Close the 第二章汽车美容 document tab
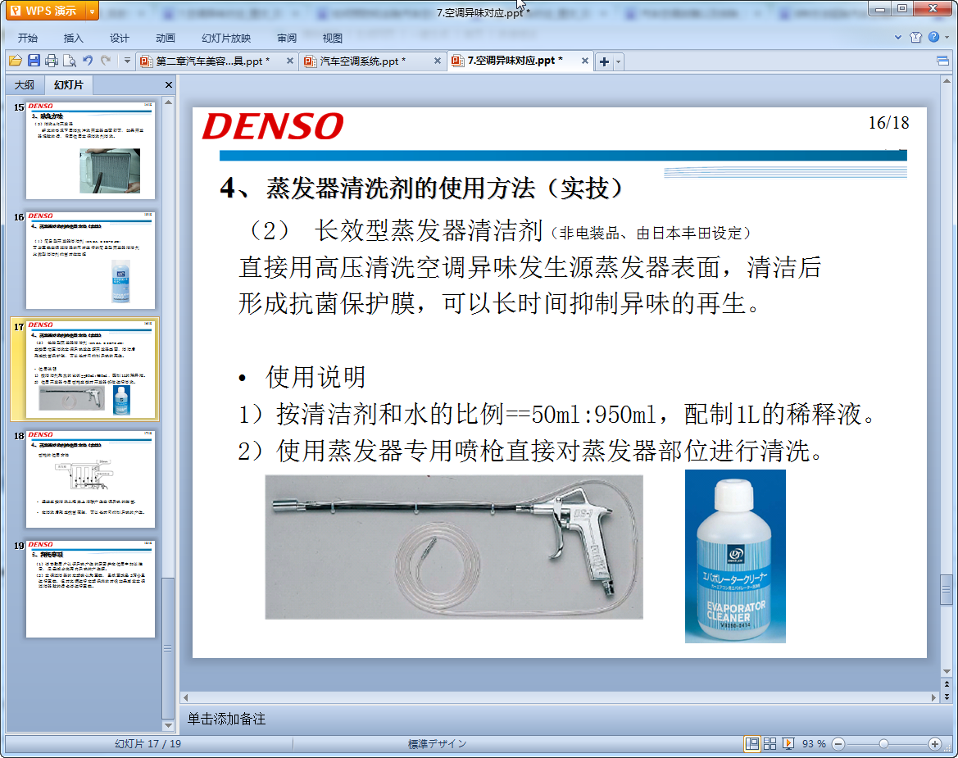The width and height of the screenshot is (958, 758). (x=289, y=61)
